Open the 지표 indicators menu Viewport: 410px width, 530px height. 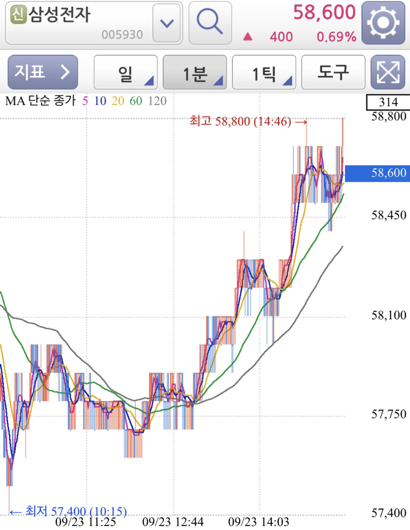point(42,72)
